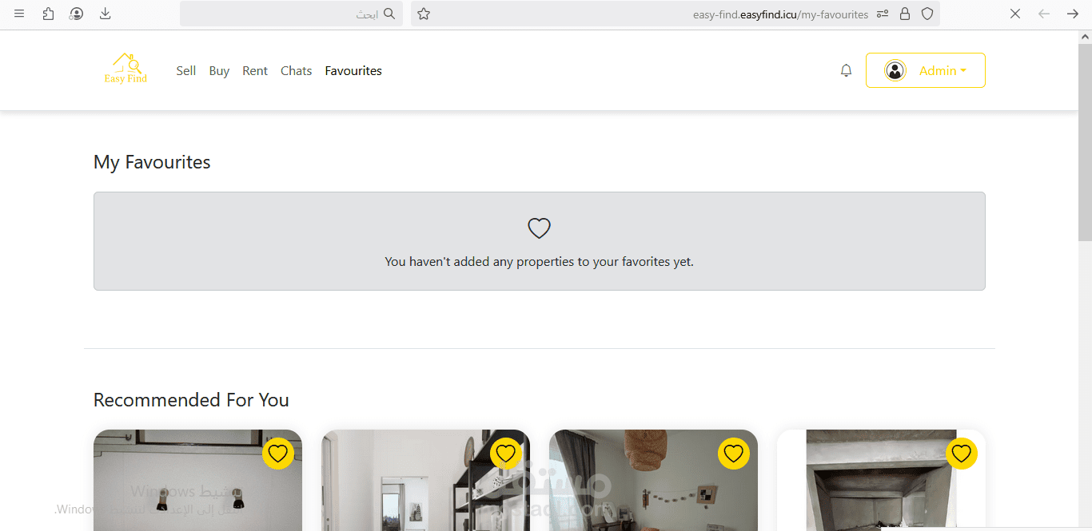Screen dimensions: 1092x531
Task: Open the browser extensions icon
Action: (x=48, y=14)
